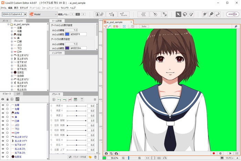Click the パラメータ作成 button

tap(77, 157)
